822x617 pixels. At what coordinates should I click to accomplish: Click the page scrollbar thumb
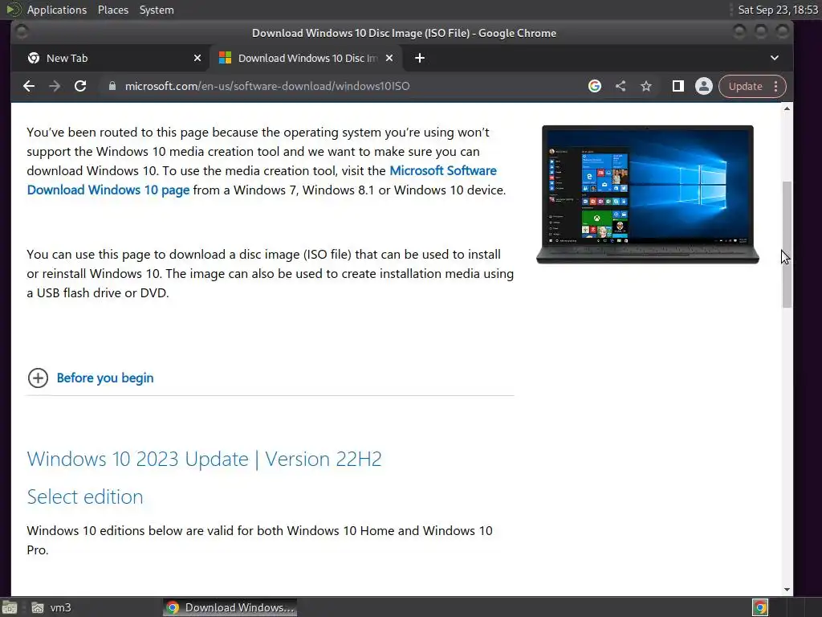point(787,244)
